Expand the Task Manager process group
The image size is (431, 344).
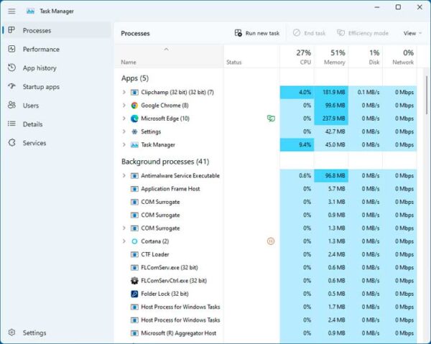pyautogui.click(x=124, y=145)
